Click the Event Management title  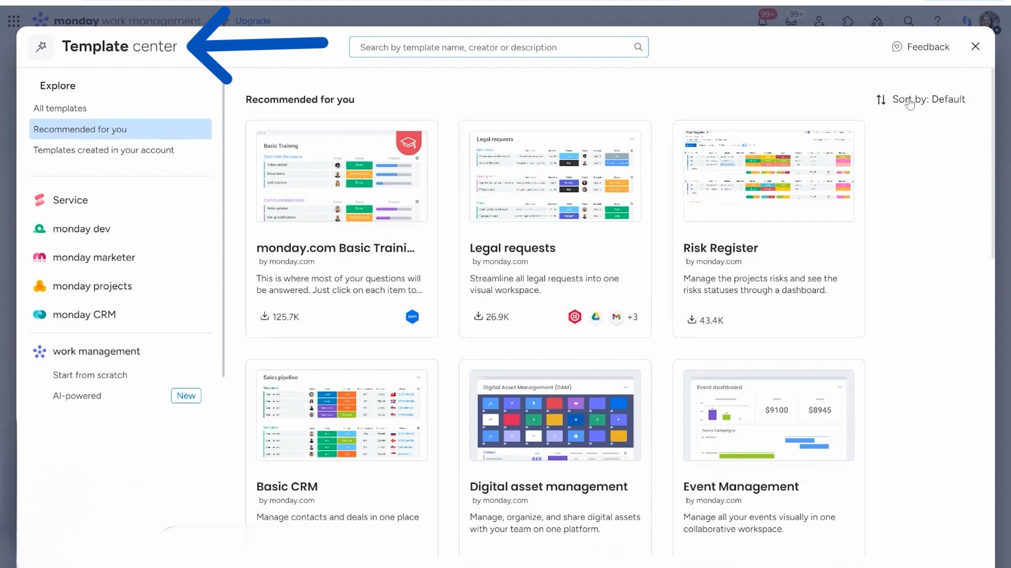click(741, 487)
